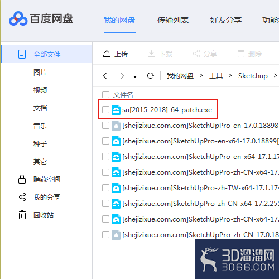Navigate to 我的网盘 in breadcrumb
Screen dimensions: 279x279
point(180,76)
